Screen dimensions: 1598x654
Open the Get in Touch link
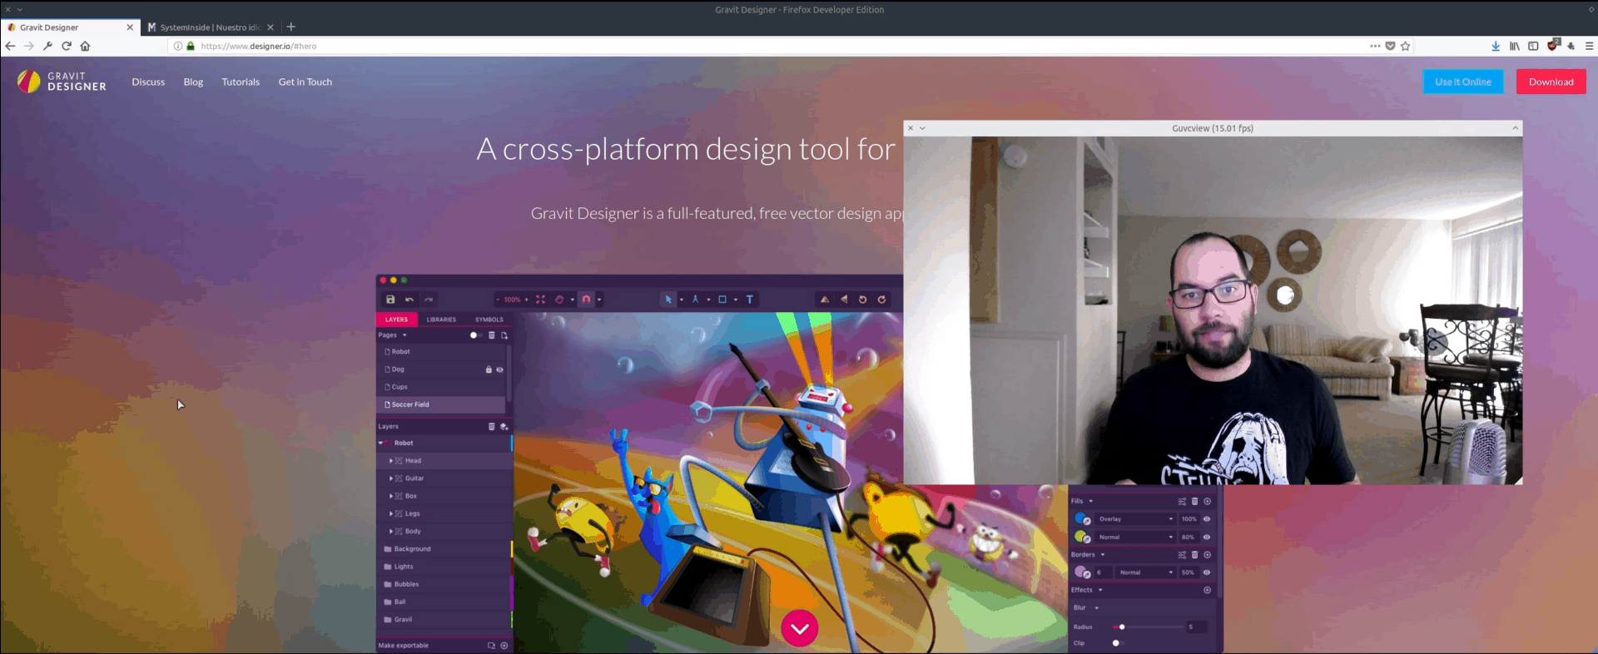tap(305, 82)
